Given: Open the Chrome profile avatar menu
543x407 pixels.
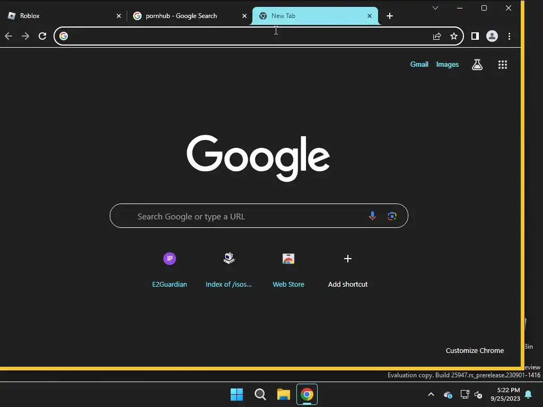Looking at the screenshot, I should point(492,36).
